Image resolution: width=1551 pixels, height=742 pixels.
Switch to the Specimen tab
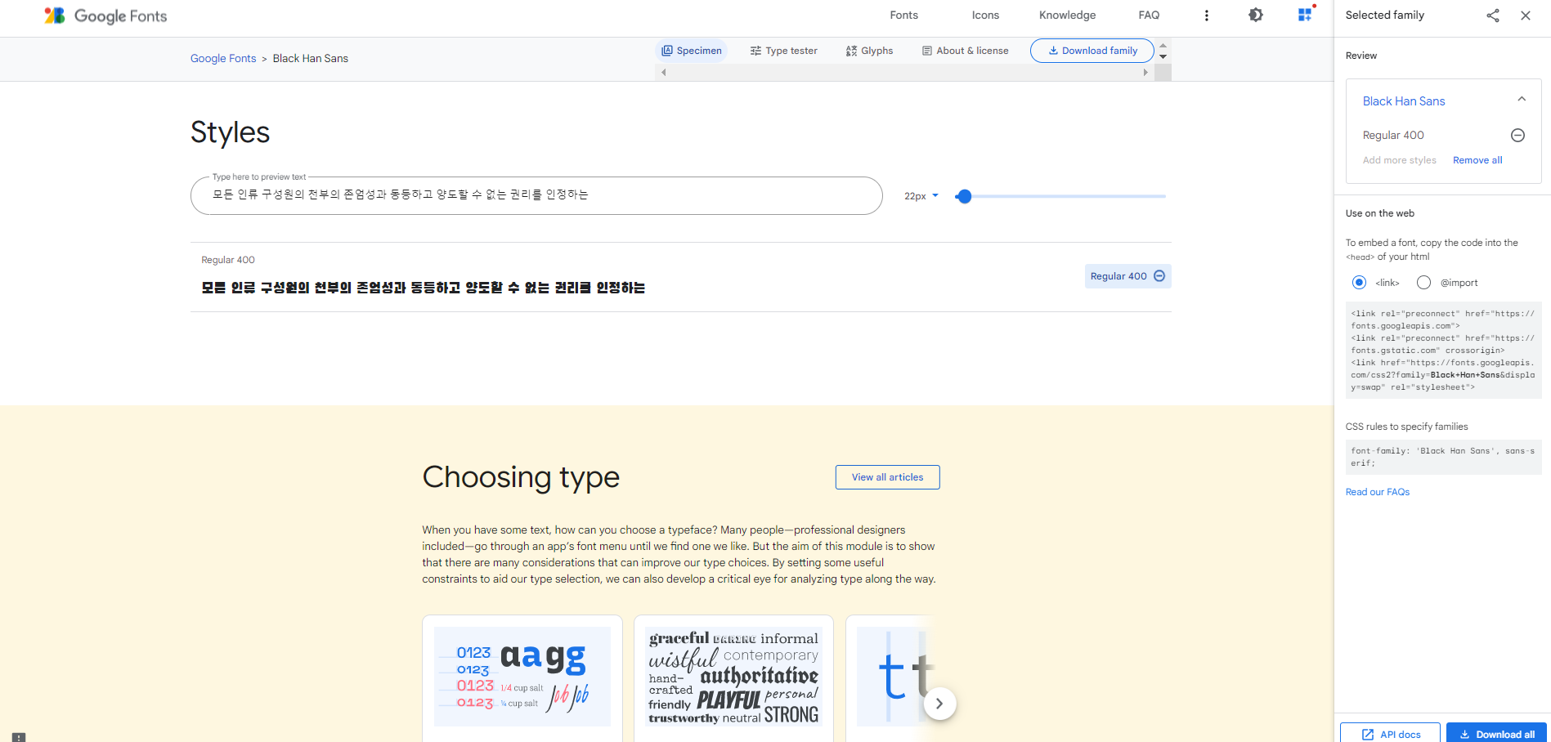pos(692,51)
